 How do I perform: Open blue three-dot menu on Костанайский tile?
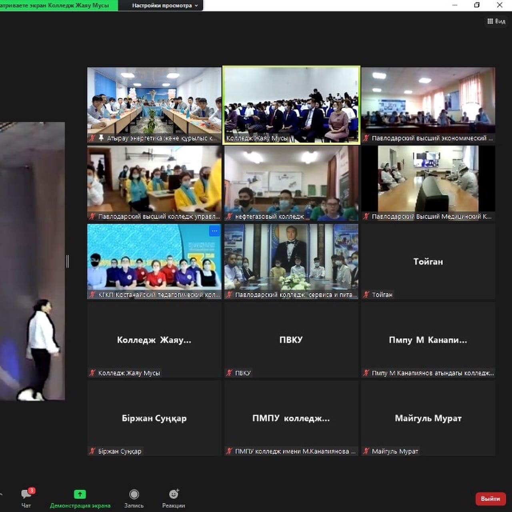(214, 231)
